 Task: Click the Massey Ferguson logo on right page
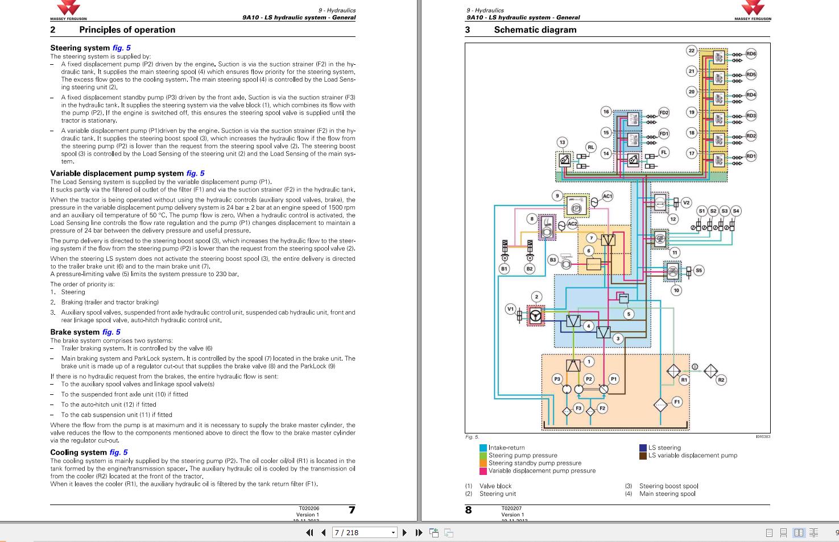753,10
